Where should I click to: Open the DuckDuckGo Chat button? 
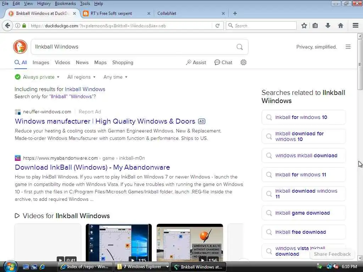tap(223, 62)
